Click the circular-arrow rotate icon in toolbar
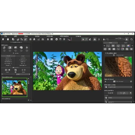This screenshot has height=135, width=135. tap(90, 39)
